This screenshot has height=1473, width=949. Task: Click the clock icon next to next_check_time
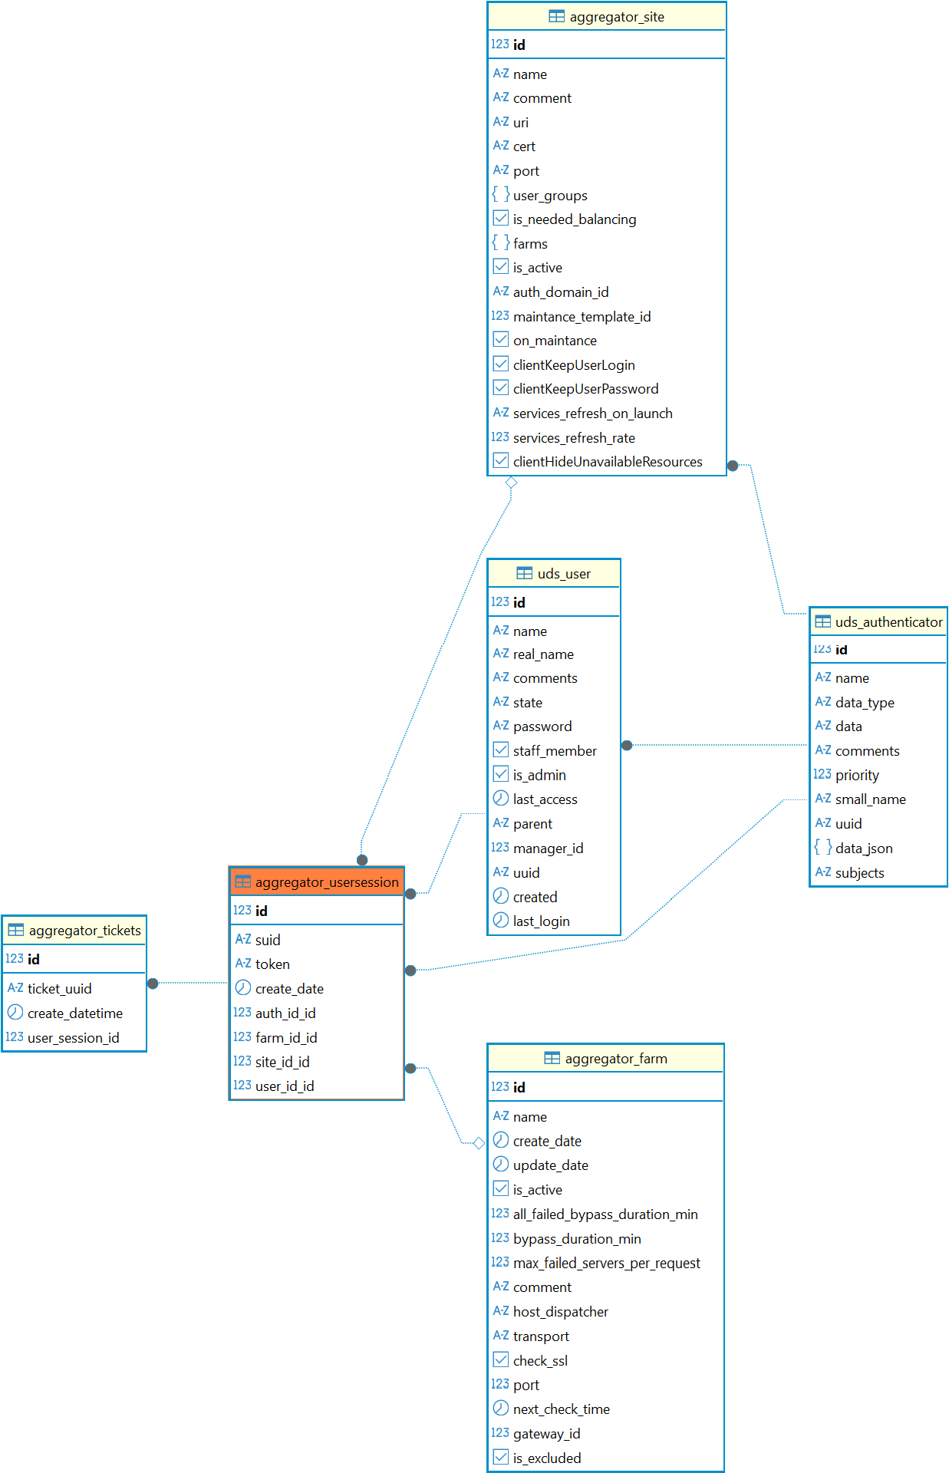point(500,1409)
